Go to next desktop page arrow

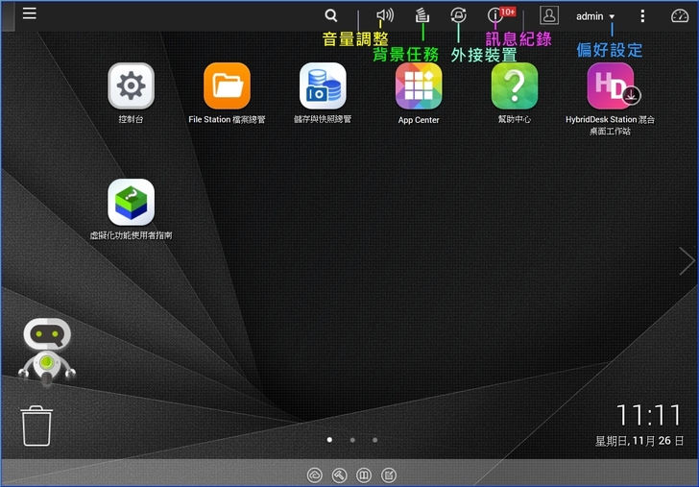687,261
